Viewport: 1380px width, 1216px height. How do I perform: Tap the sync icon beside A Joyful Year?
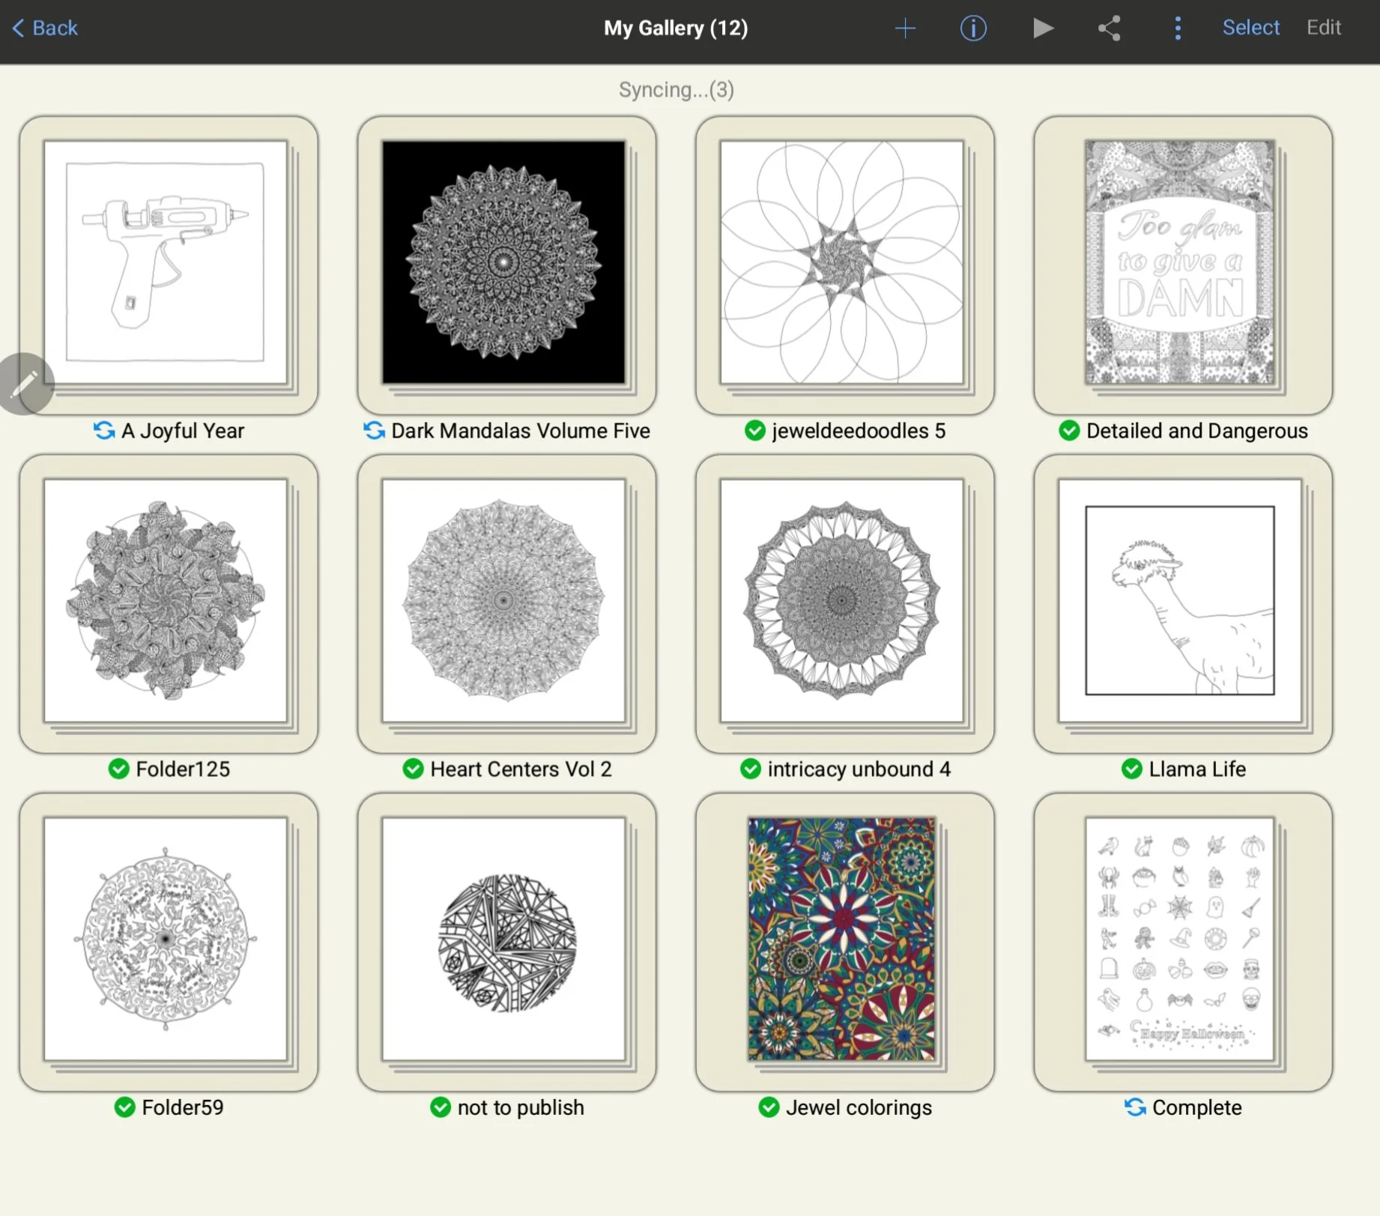(x=104, y=431)
